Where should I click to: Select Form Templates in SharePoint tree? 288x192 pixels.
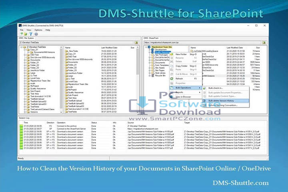162,65
